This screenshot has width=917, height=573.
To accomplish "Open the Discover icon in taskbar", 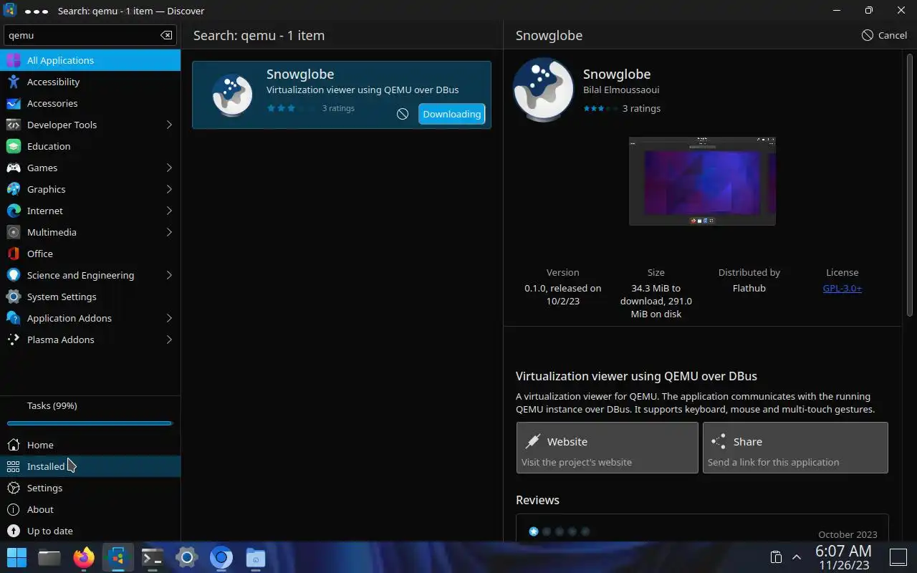I will click(x=118, y=557).
